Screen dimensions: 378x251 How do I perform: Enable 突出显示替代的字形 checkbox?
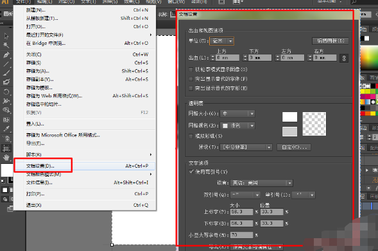click(x=191, y=88)
